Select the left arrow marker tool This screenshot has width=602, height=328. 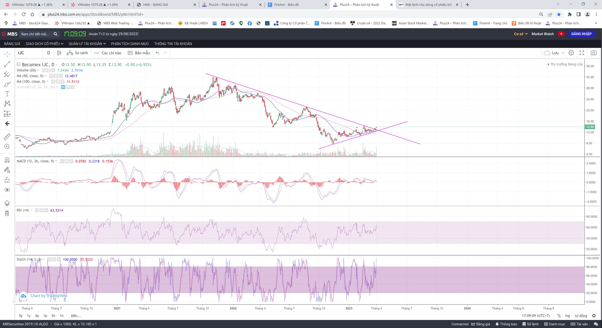[x=7, y=124]
